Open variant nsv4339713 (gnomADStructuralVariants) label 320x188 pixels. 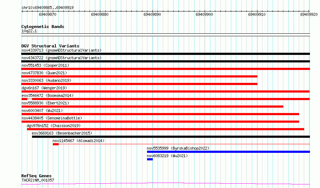click(x=61, y=50)
